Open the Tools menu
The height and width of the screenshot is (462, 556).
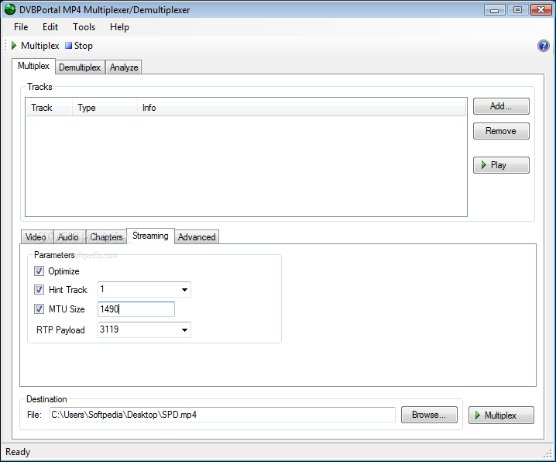(x=84, y=27)
